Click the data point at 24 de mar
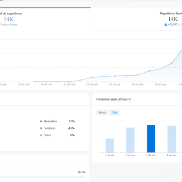Image resolution: width=182 pixels, height=182 pixels. tap(92, 77)
